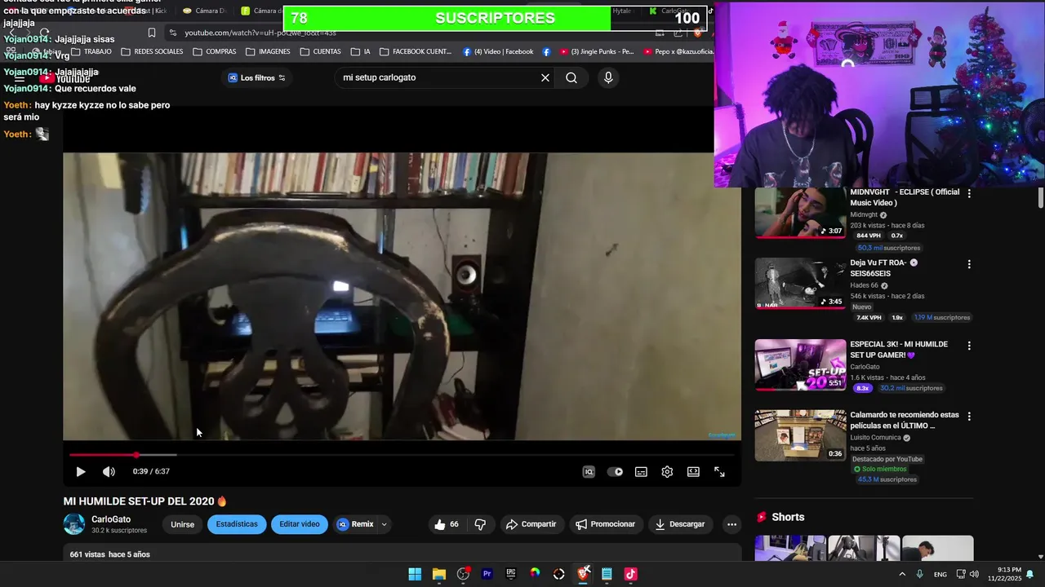Open the notifications bell in system tray

1030,574
